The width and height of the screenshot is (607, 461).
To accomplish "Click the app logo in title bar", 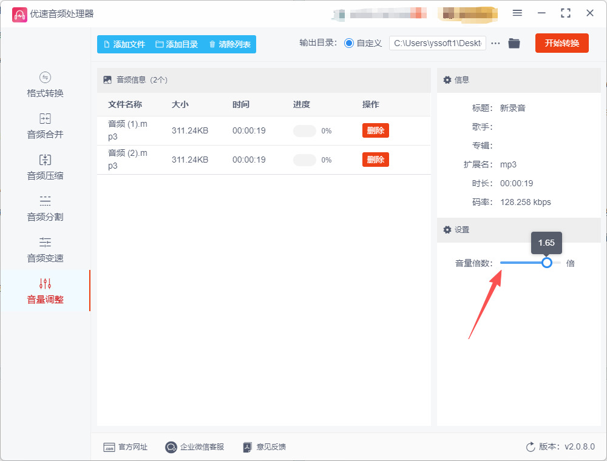I will [x=19, y=15].
